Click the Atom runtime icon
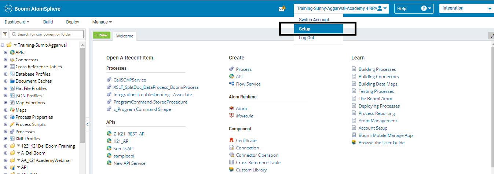This screenshot has width=494, height=174. click(231, 109)
